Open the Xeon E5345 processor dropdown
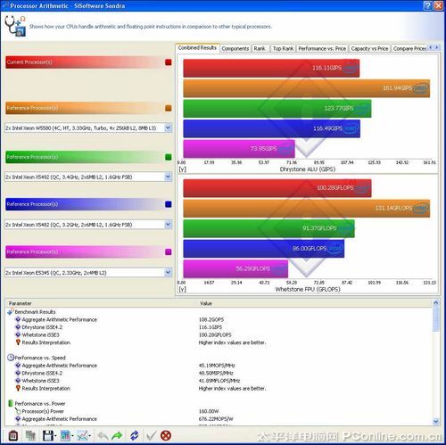 tap(168, 273)
